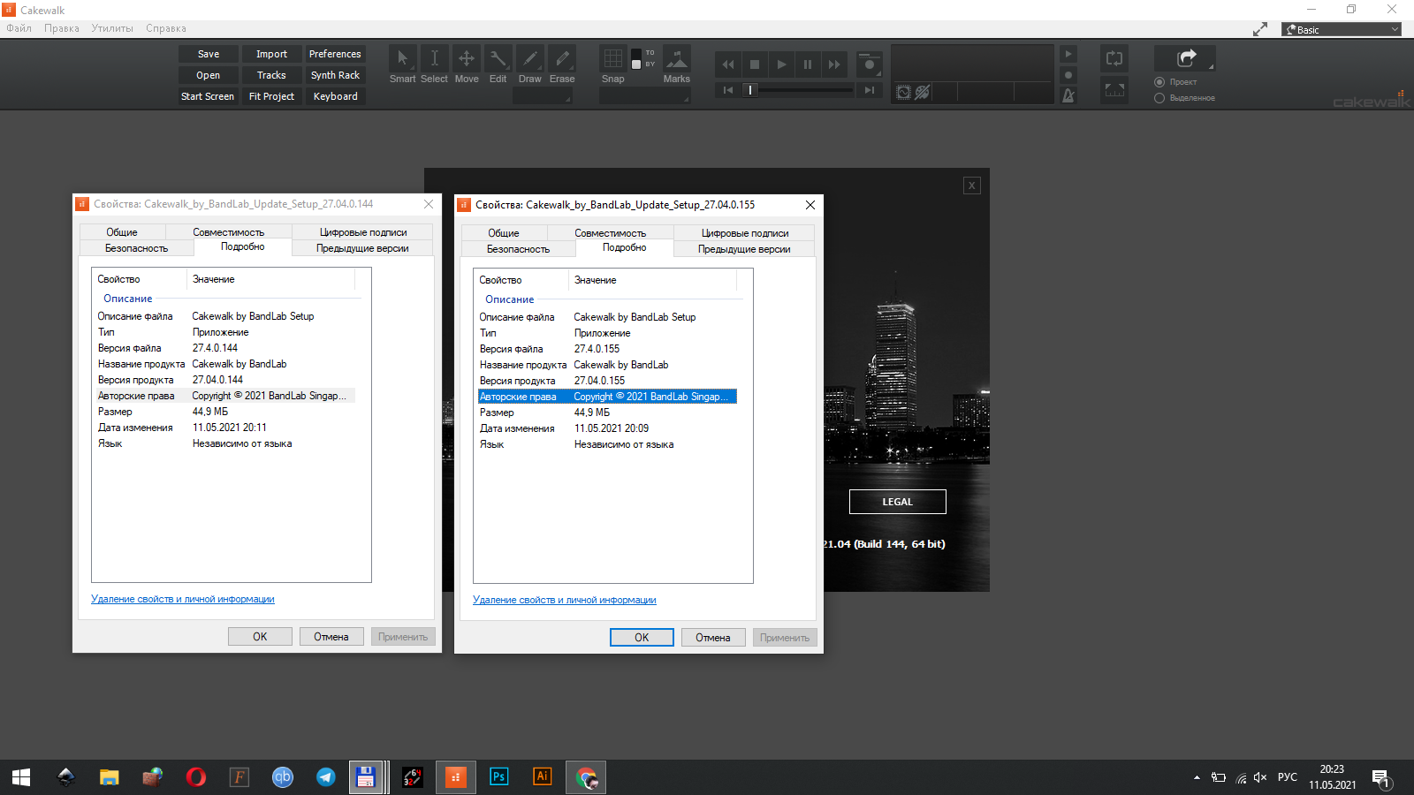The image size is (1414, 795).
Task: Open Photoshop from the taskbar
Action: (499, 777)
